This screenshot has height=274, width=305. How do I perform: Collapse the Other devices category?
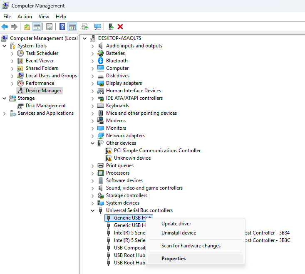pos(93,143)
